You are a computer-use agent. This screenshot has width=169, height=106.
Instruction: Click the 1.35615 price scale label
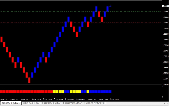click(x=165, y=56)
